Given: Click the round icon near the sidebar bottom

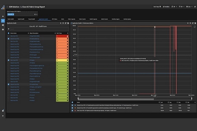Looking at the screenshot, I should point(3,111).
